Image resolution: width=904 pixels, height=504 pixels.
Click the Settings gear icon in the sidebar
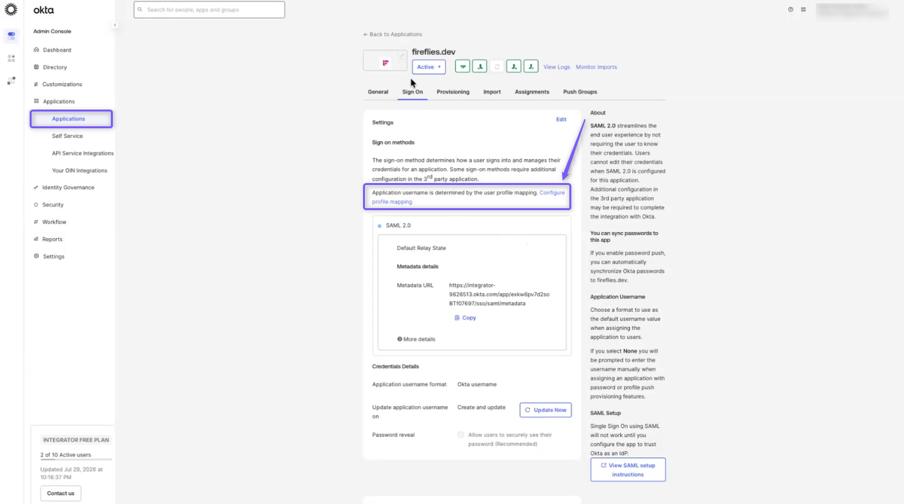click(37, 257)
